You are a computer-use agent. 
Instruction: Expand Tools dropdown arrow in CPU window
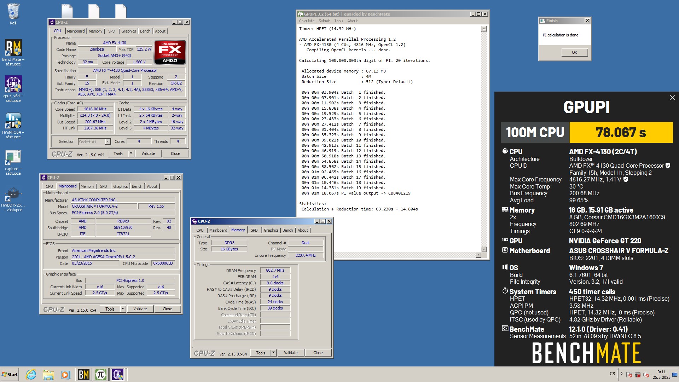[x=131, y=154]
